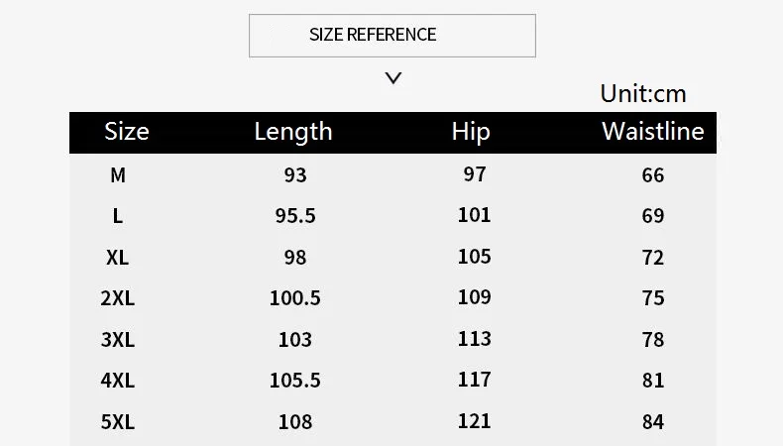Select the L size row label

[x=117, y=216]
